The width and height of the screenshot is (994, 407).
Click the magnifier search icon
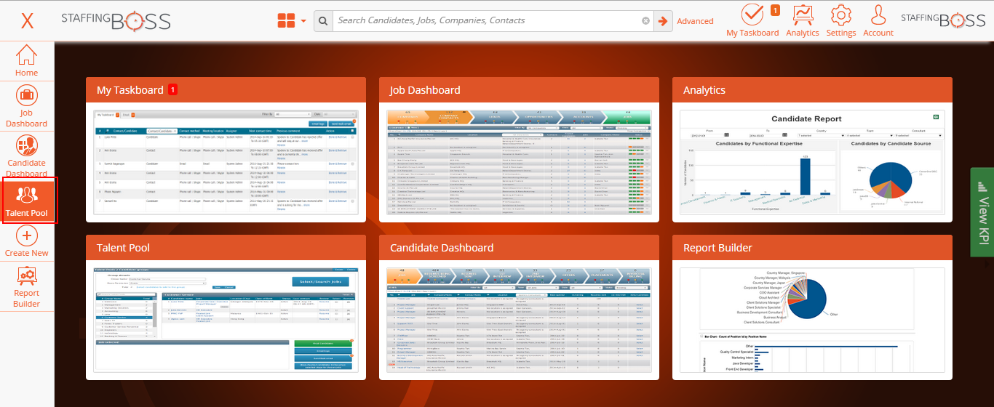tap(323, 20)
